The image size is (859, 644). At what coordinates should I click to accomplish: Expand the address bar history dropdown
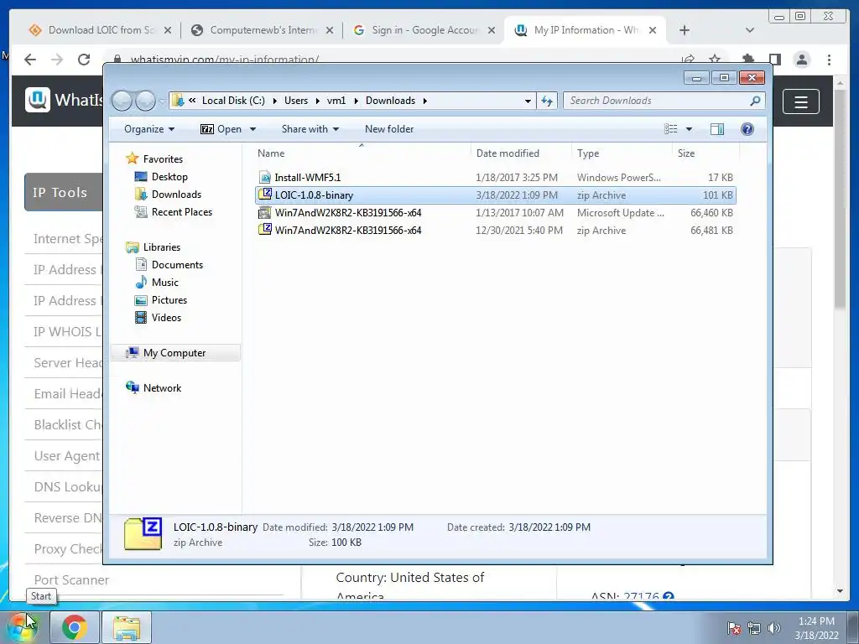[x=528, y=101]
